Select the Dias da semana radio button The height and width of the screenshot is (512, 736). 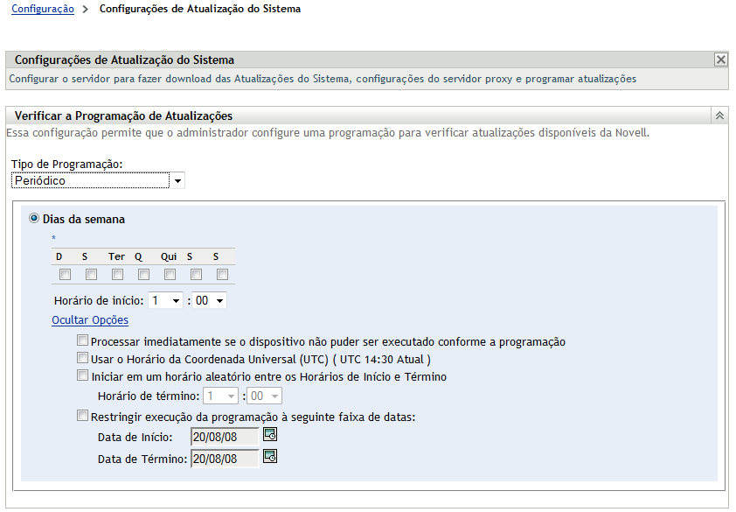[x=34, y=219]
